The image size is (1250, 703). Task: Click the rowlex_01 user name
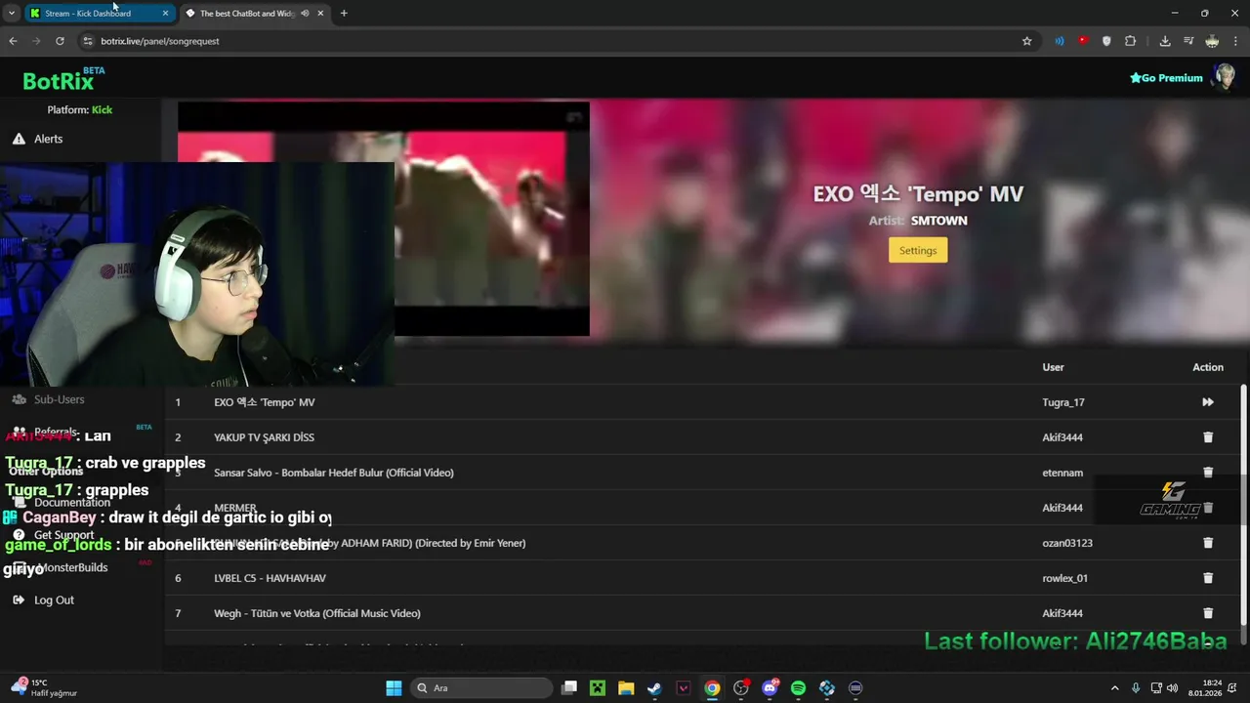point(1064,578)
